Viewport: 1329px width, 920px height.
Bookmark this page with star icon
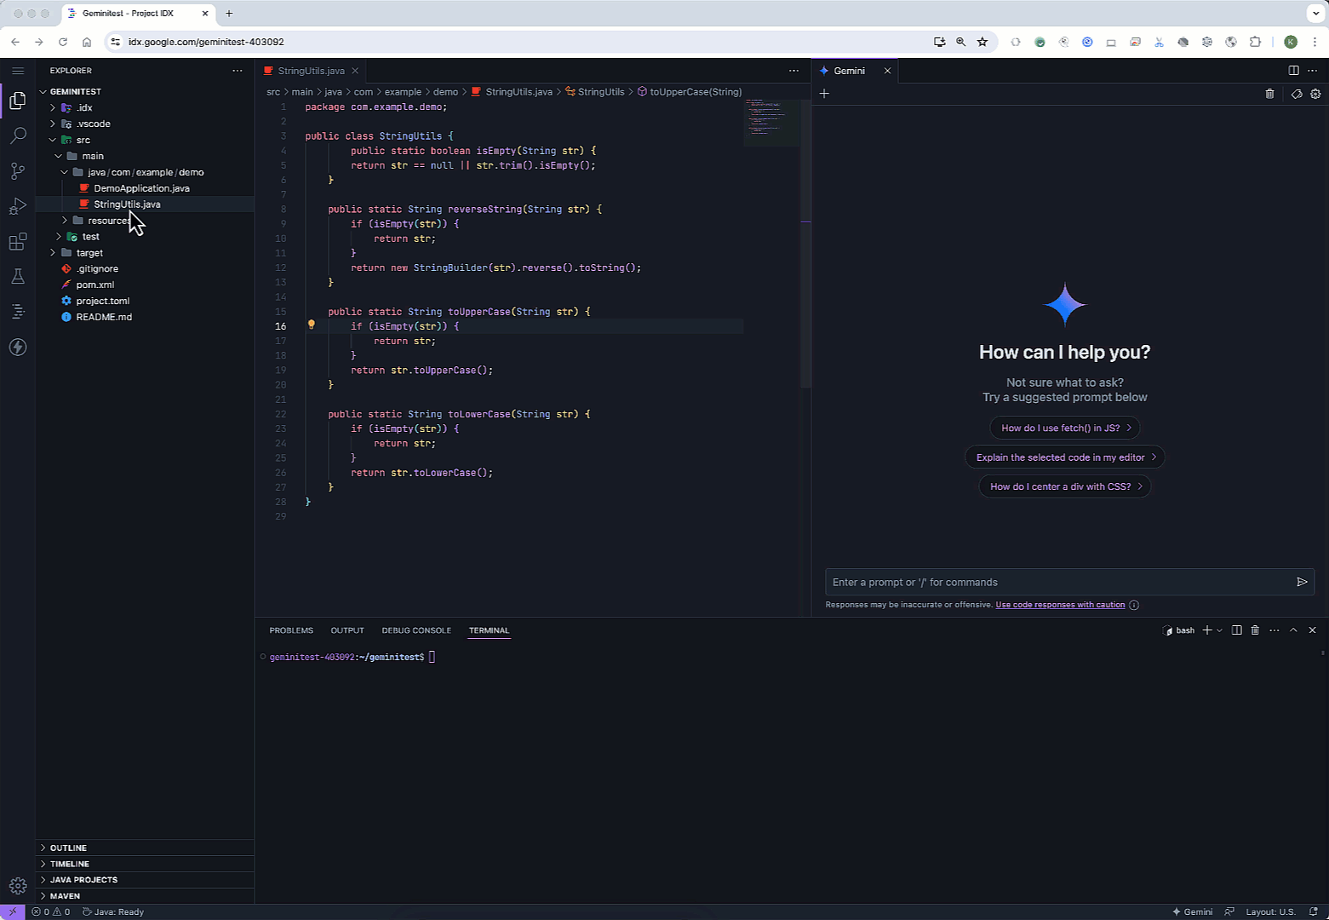[x=982, y=42]
